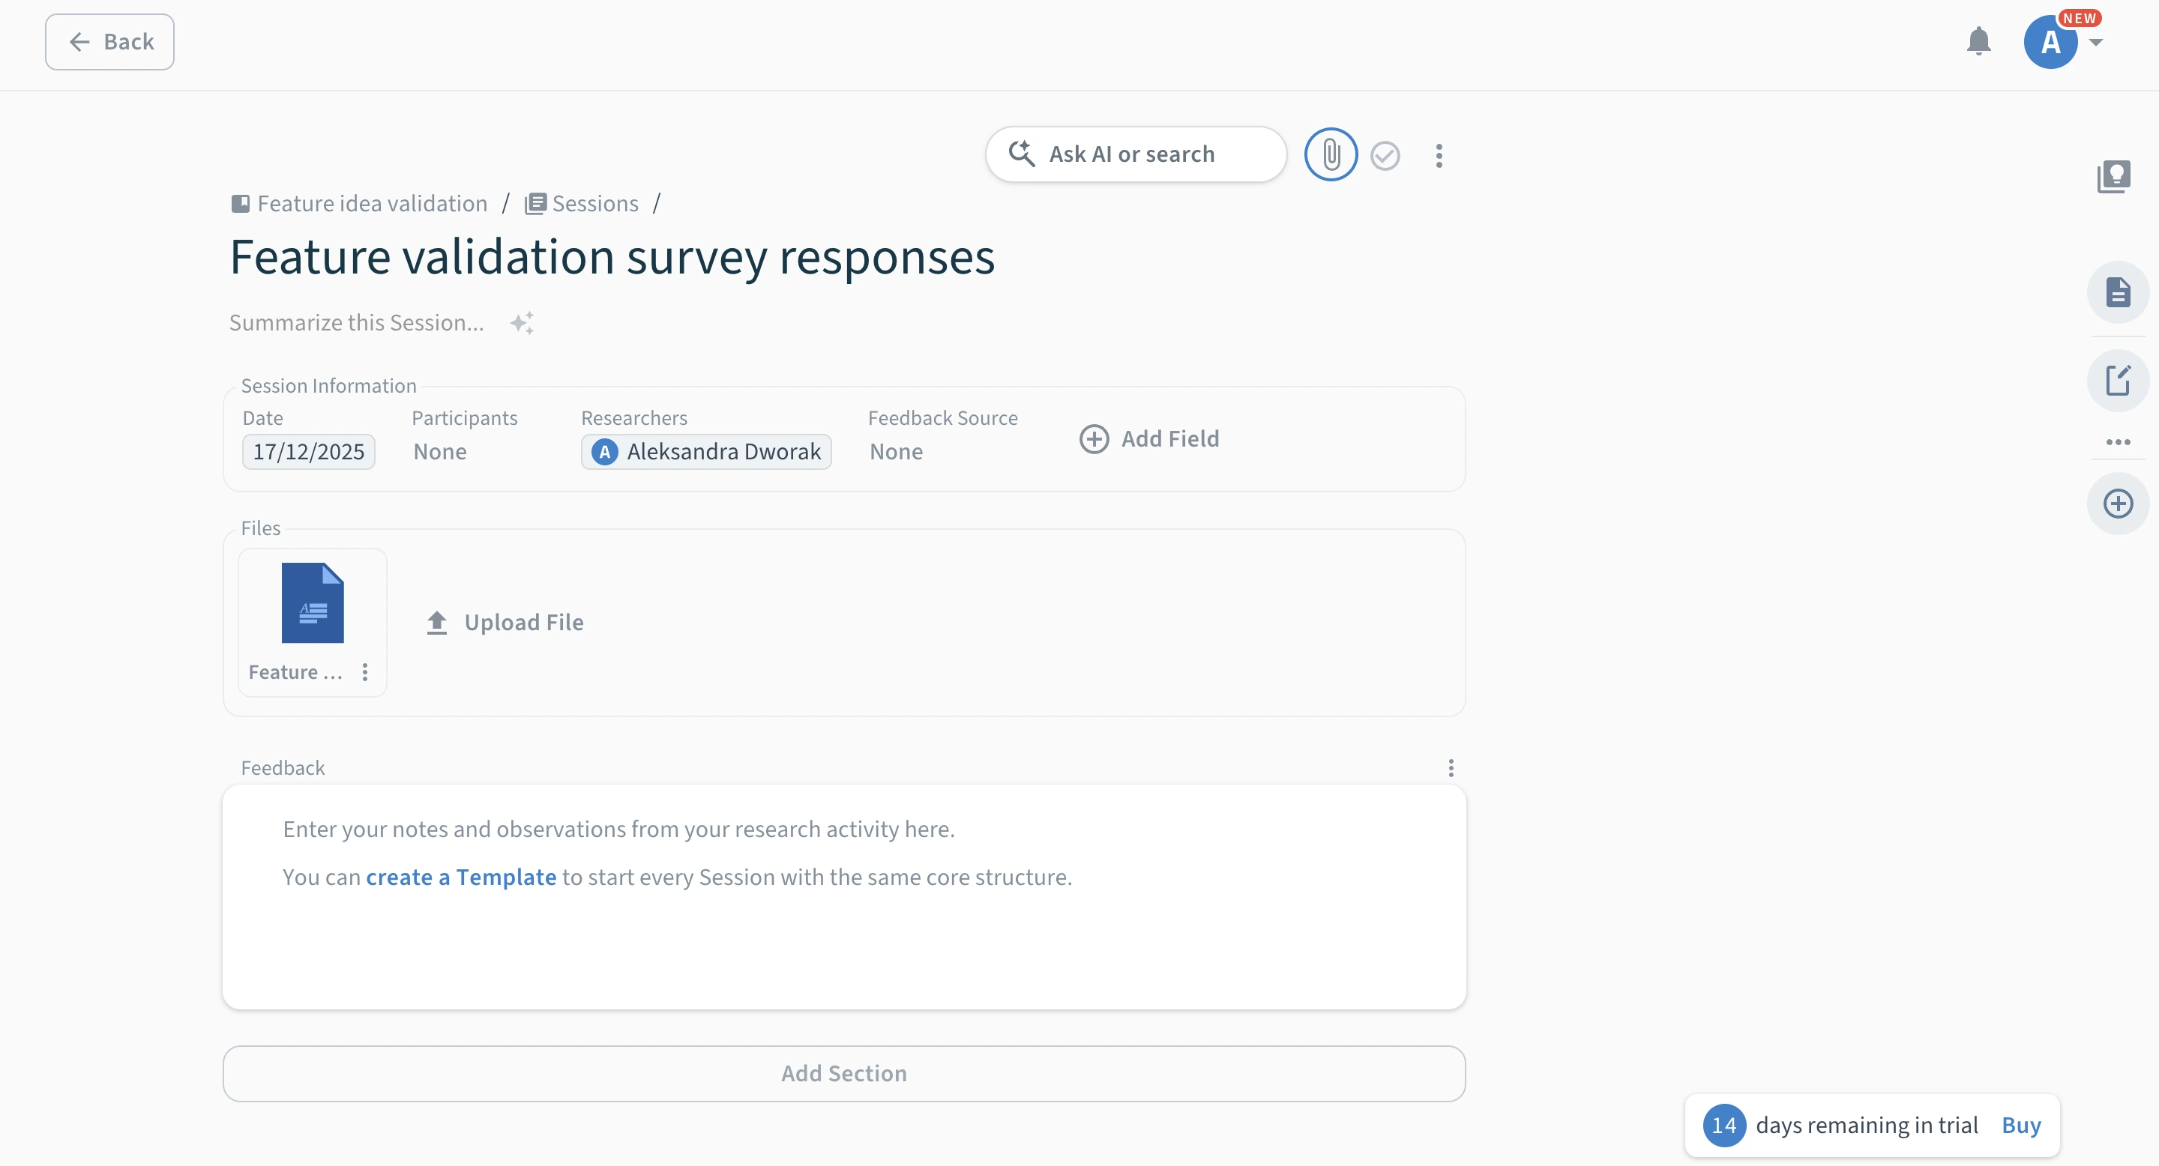Open the Feedback section options menu
The image size is (2159, 1166).
point(1451,767)
